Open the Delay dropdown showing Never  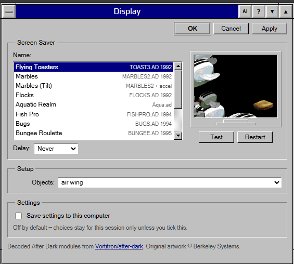point(56,149)
